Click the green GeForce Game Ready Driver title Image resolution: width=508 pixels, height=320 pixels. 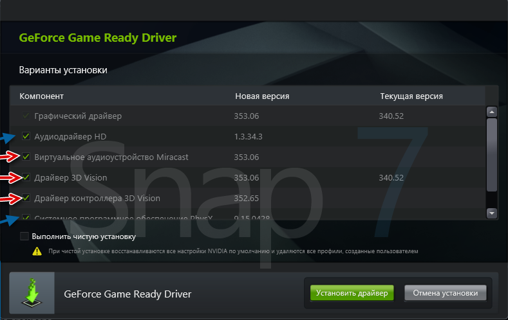pos(97,38)
